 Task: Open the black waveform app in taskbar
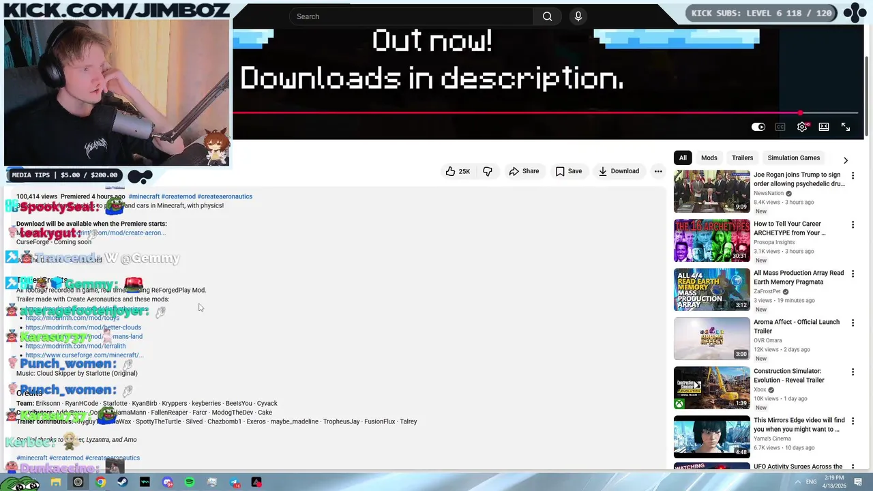(145, 482)
